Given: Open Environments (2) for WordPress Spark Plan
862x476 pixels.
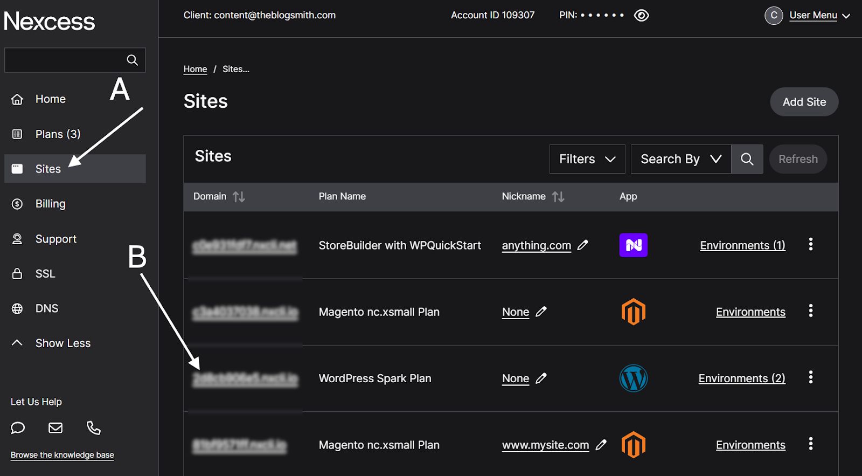Looking at the screenshot, I should tap(742, 378).
